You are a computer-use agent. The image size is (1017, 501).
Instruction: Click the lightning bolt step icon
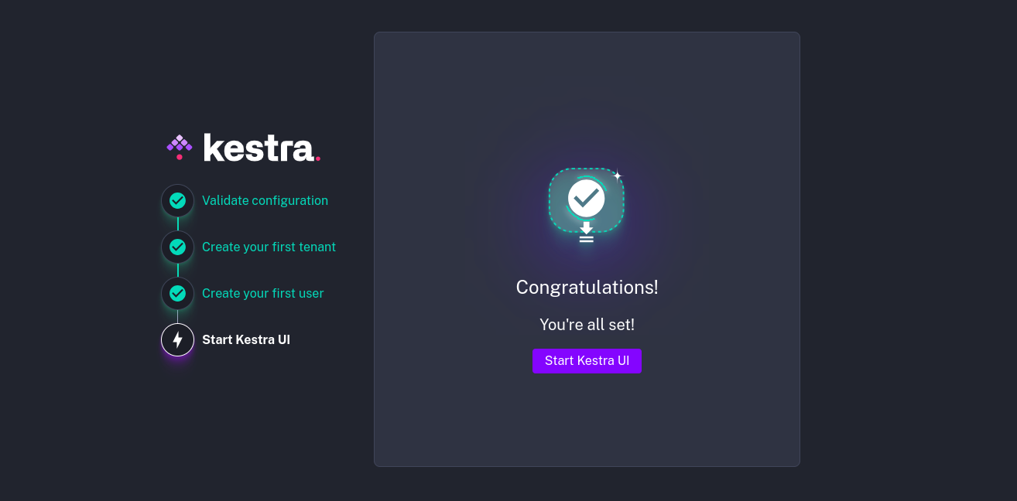[177, 340]
